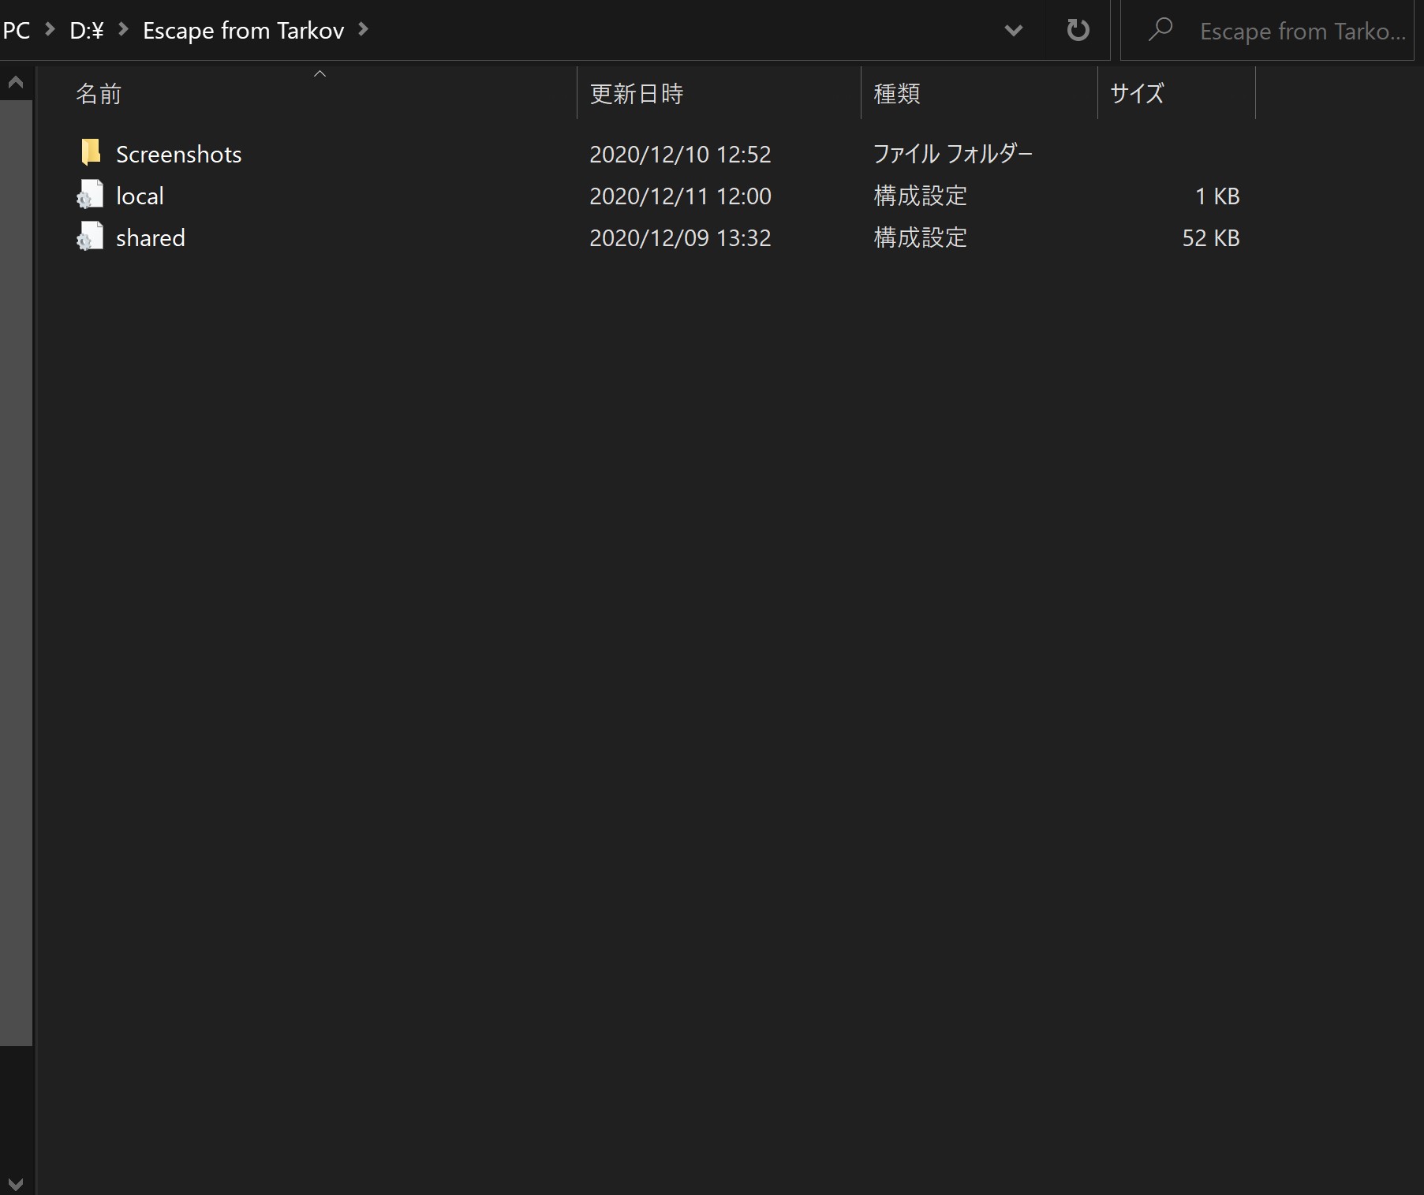Viewport: 1424px width, 1195px height.
Task: Click the 52 KB size value
Action: (1211, 237)
